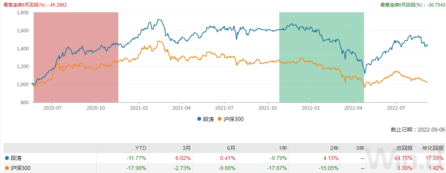Select the YTD column header
This screenshot has width=446, height=173.
[x=141, y=148]
